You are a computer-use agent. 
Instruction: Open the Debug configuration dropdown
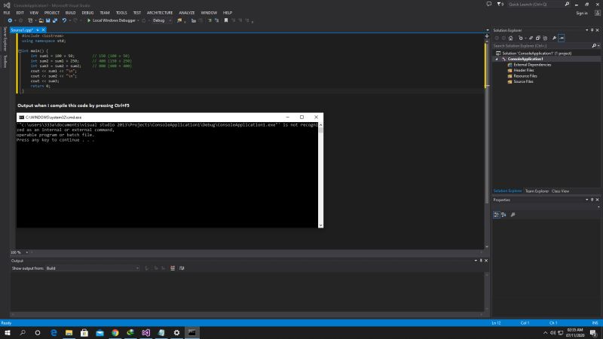161,20
